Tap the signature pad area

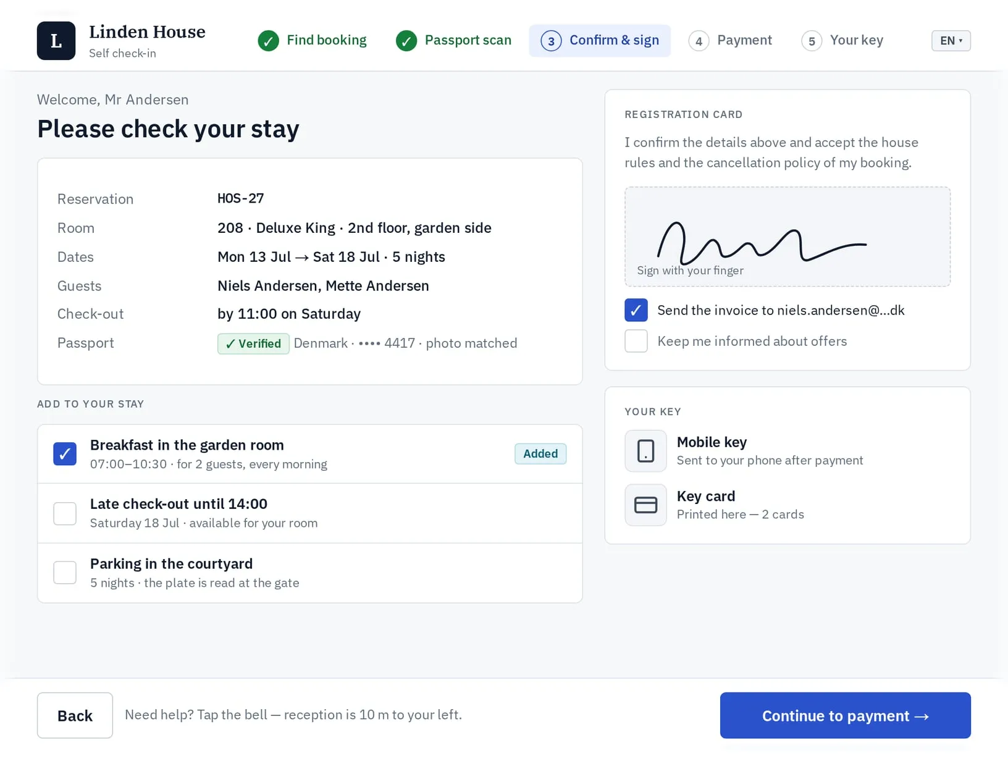[x=787, y=237]
